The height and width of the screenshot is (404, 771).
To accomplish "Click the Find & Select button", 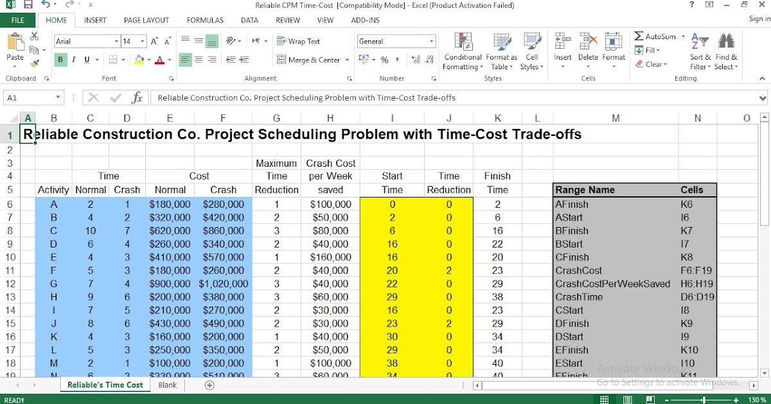I will (x=726, y=51).
